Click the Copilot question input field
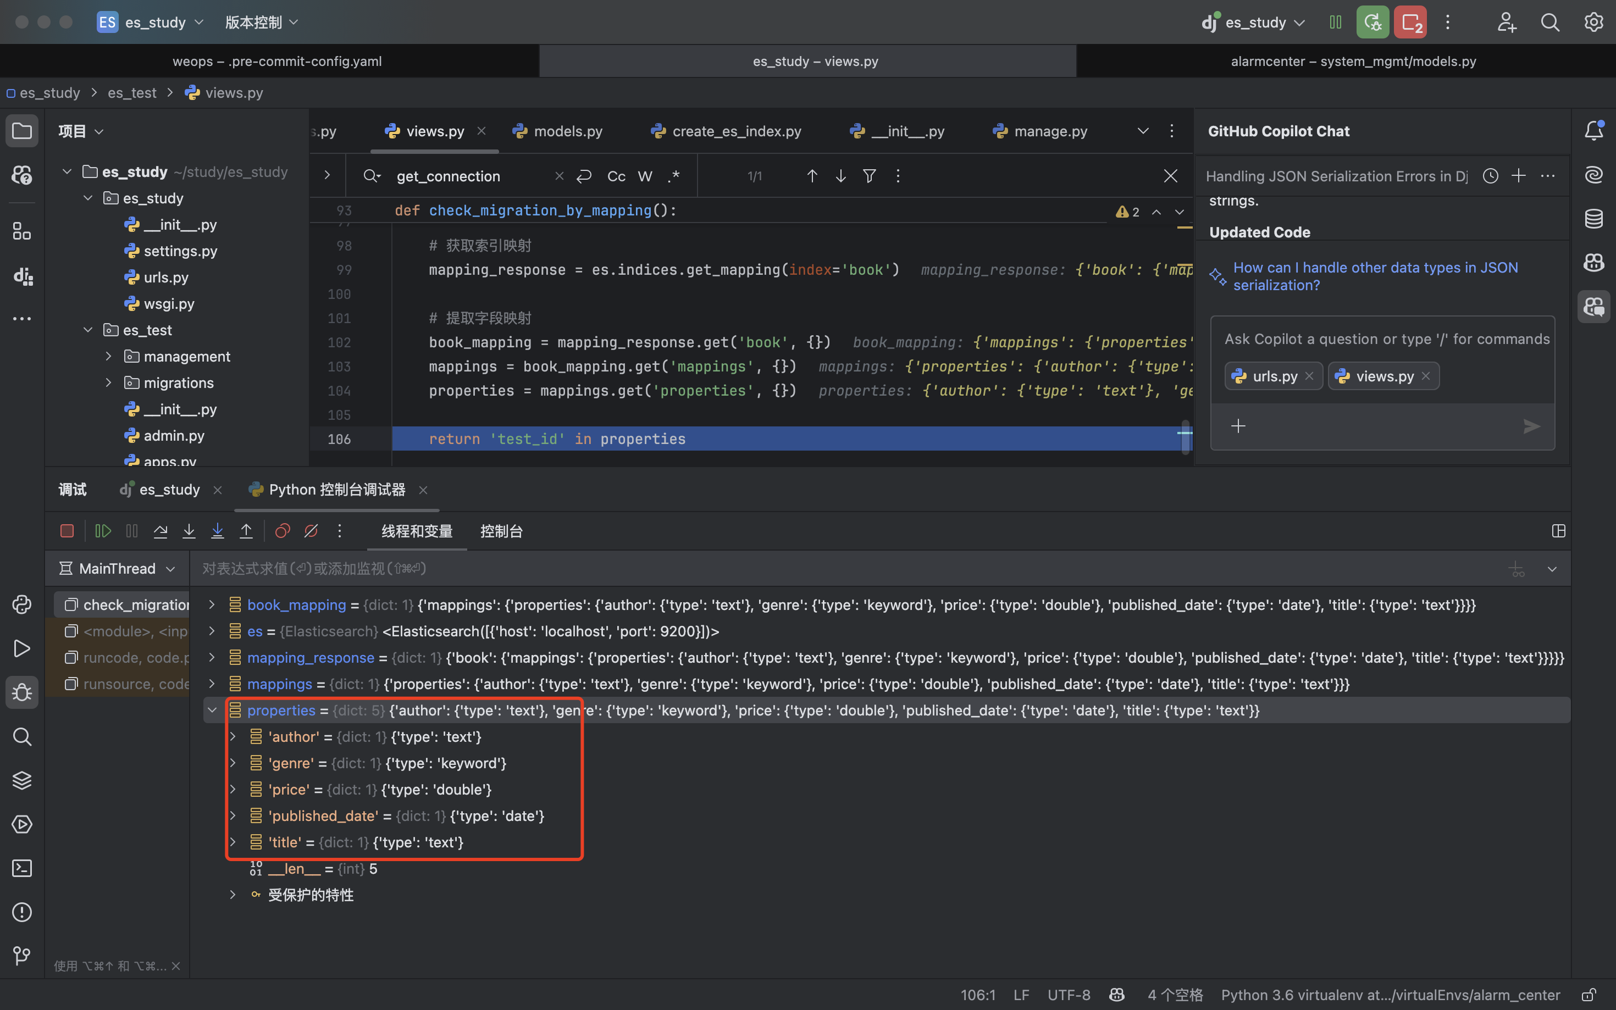This screenshot has height=1010, width=1616. coord(1386,340)
